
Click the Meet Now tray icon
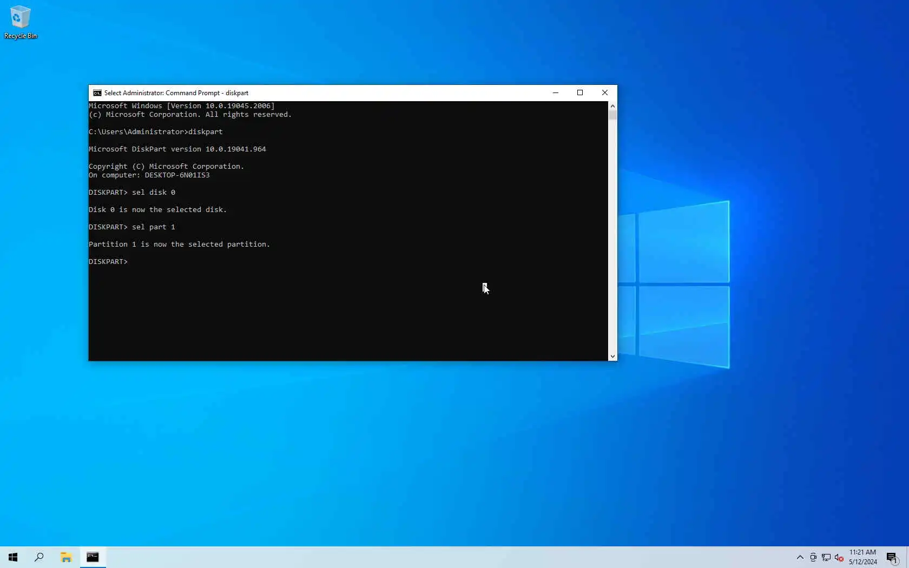(x=813, y=557)
